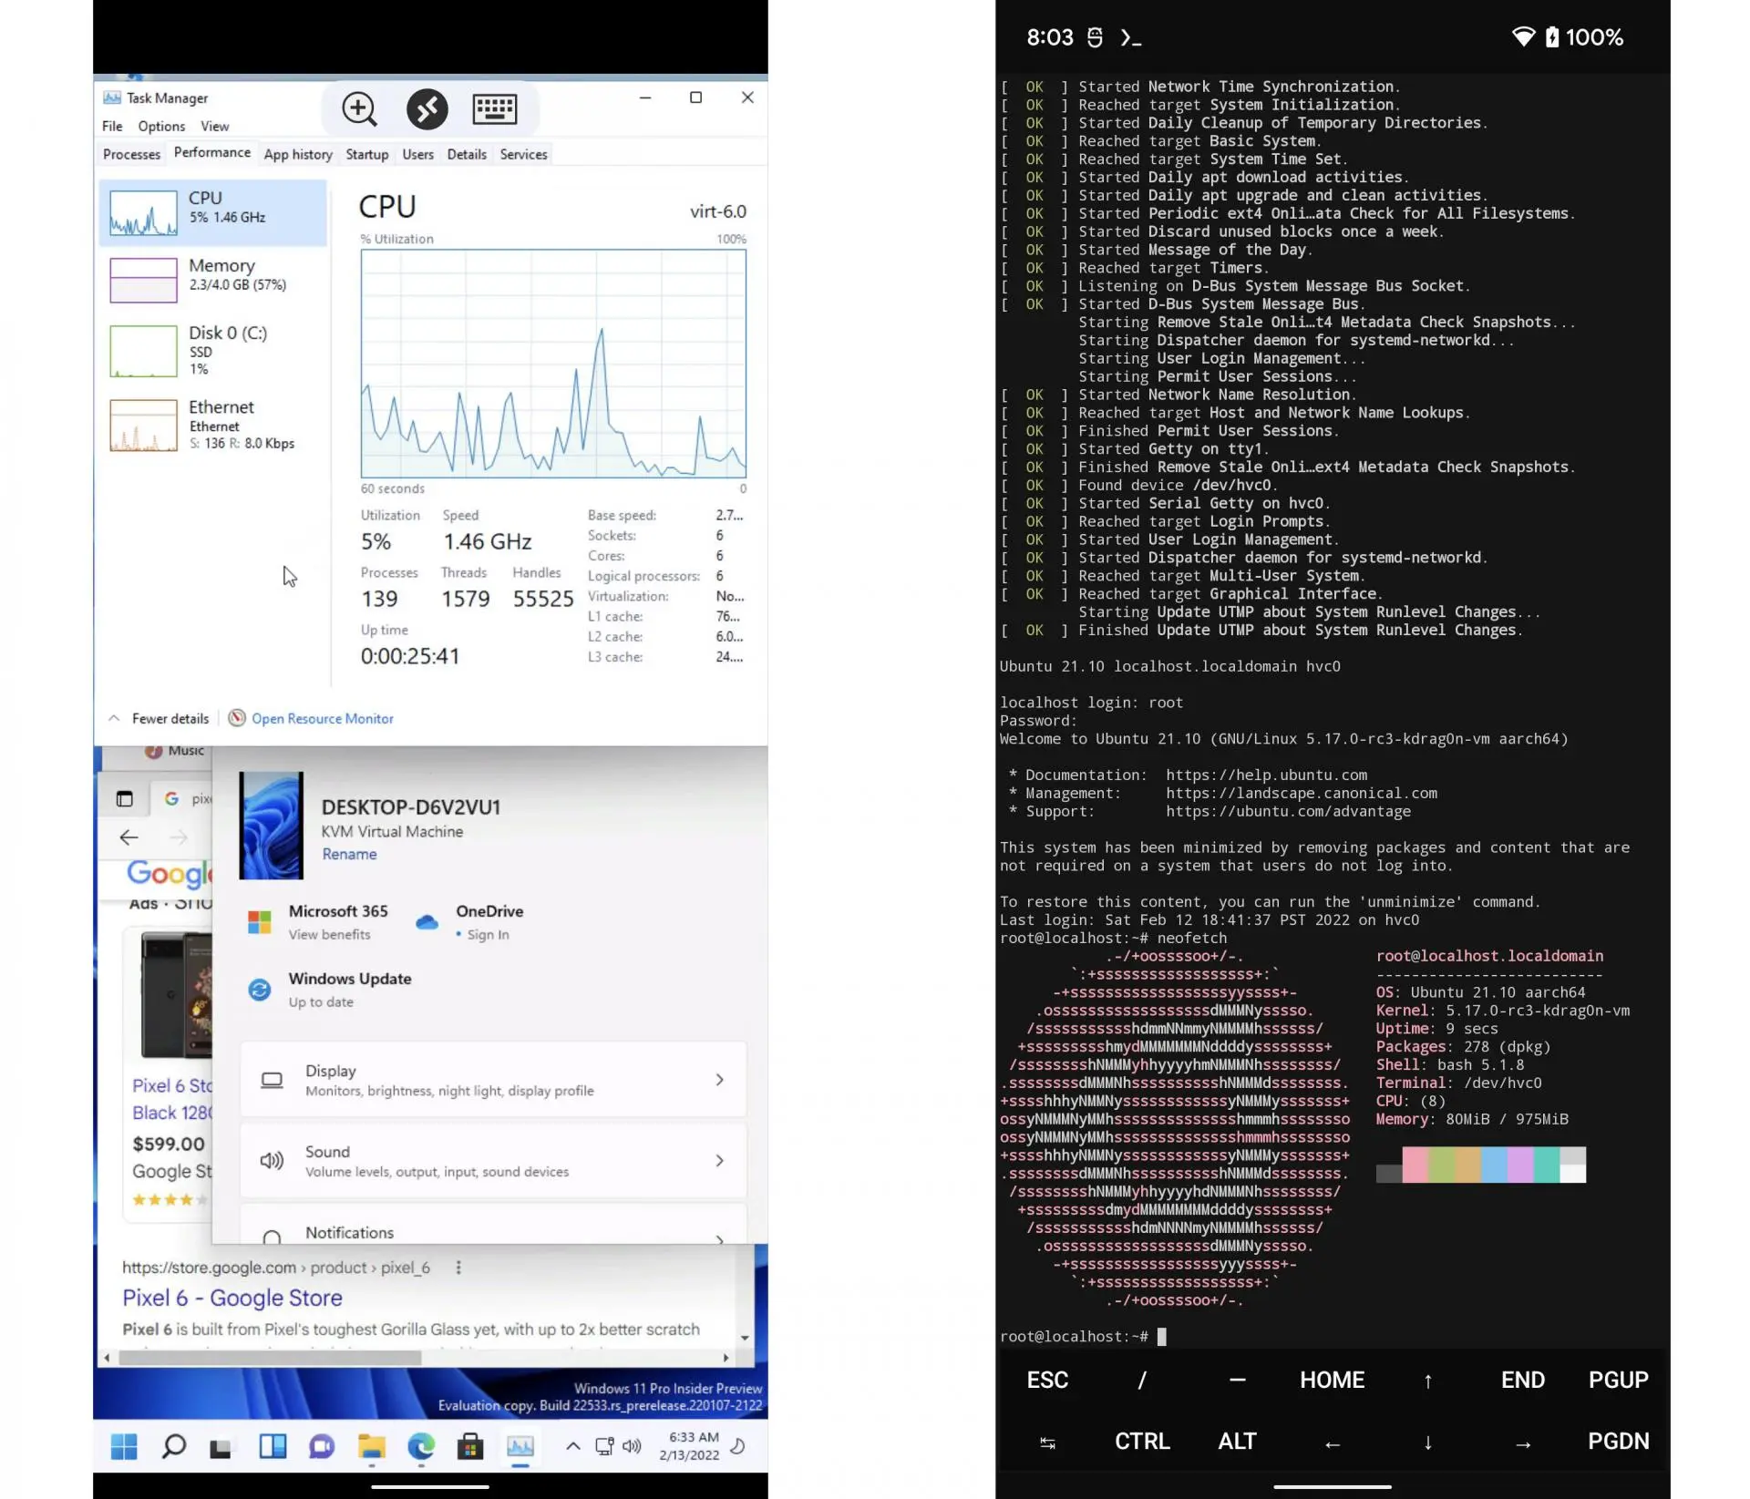This screenshot has height=1499, width=1750.
Task: Open Microsoft Edge from taskbar
Action: 421,1446
